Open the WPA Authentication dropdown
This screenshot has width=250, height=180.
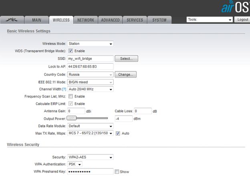click(75, 164)
